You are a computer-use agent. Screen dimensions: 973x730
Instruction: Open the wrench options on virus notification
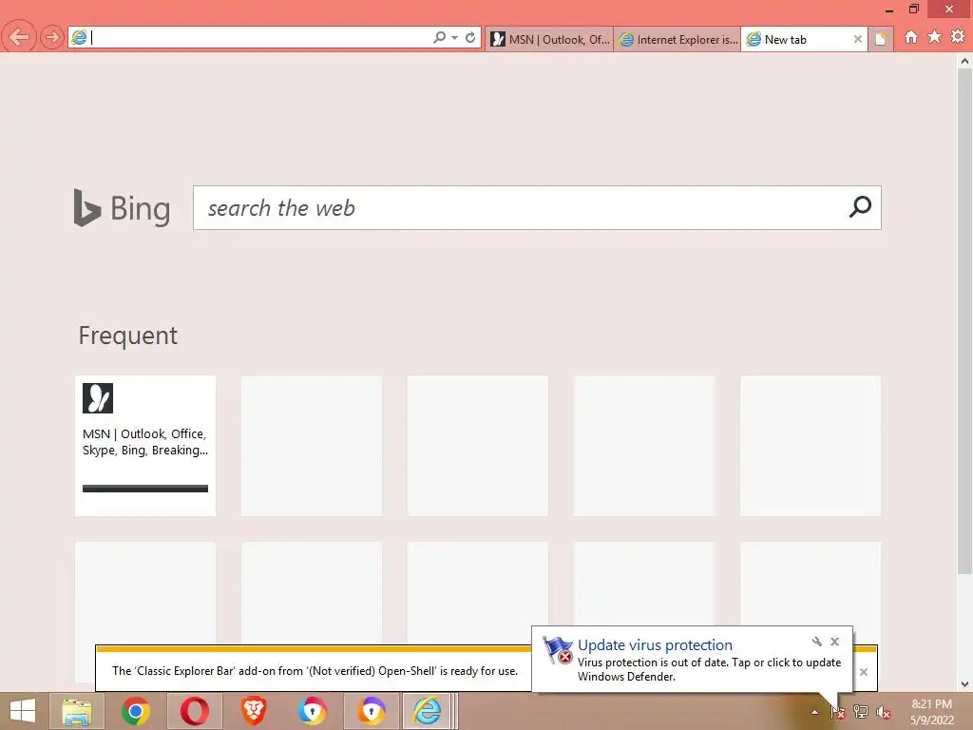816,642
